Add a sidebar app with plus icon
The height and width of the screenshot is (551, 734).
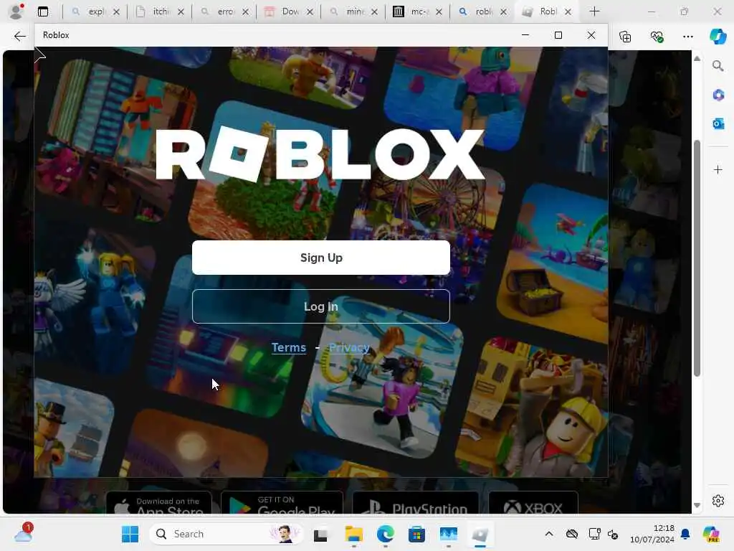coord(718,169)
